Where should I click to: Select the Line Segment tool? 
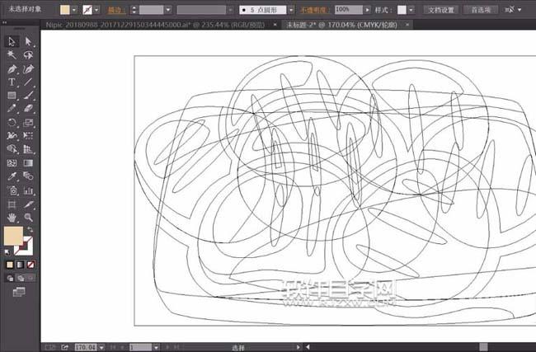[x=28, y=82]
